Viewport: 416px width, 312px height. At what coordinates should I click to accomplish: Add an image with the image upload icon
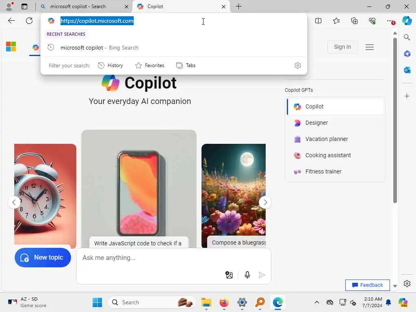(x=229, y=275)
